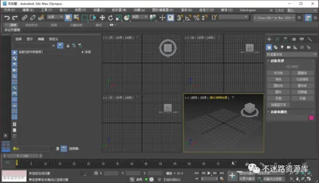Open the 文件(F) menu
The width and height of the screenshot is (319, 183).
point(9,10)
